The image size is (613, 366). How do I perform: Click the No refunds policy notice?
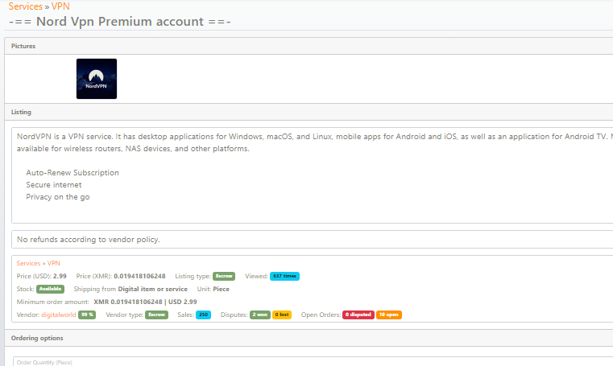point(89,240)
